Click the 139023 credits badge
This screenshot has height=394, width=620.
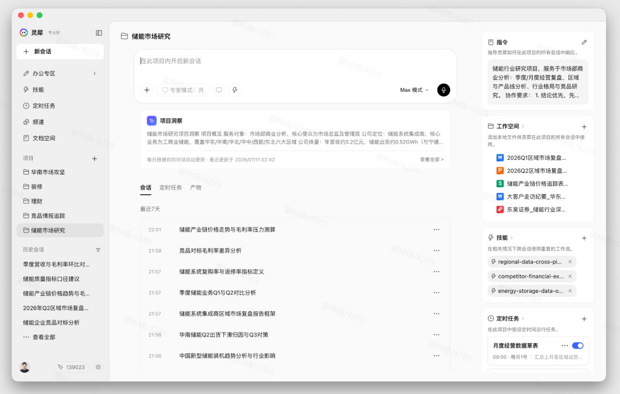71,367
